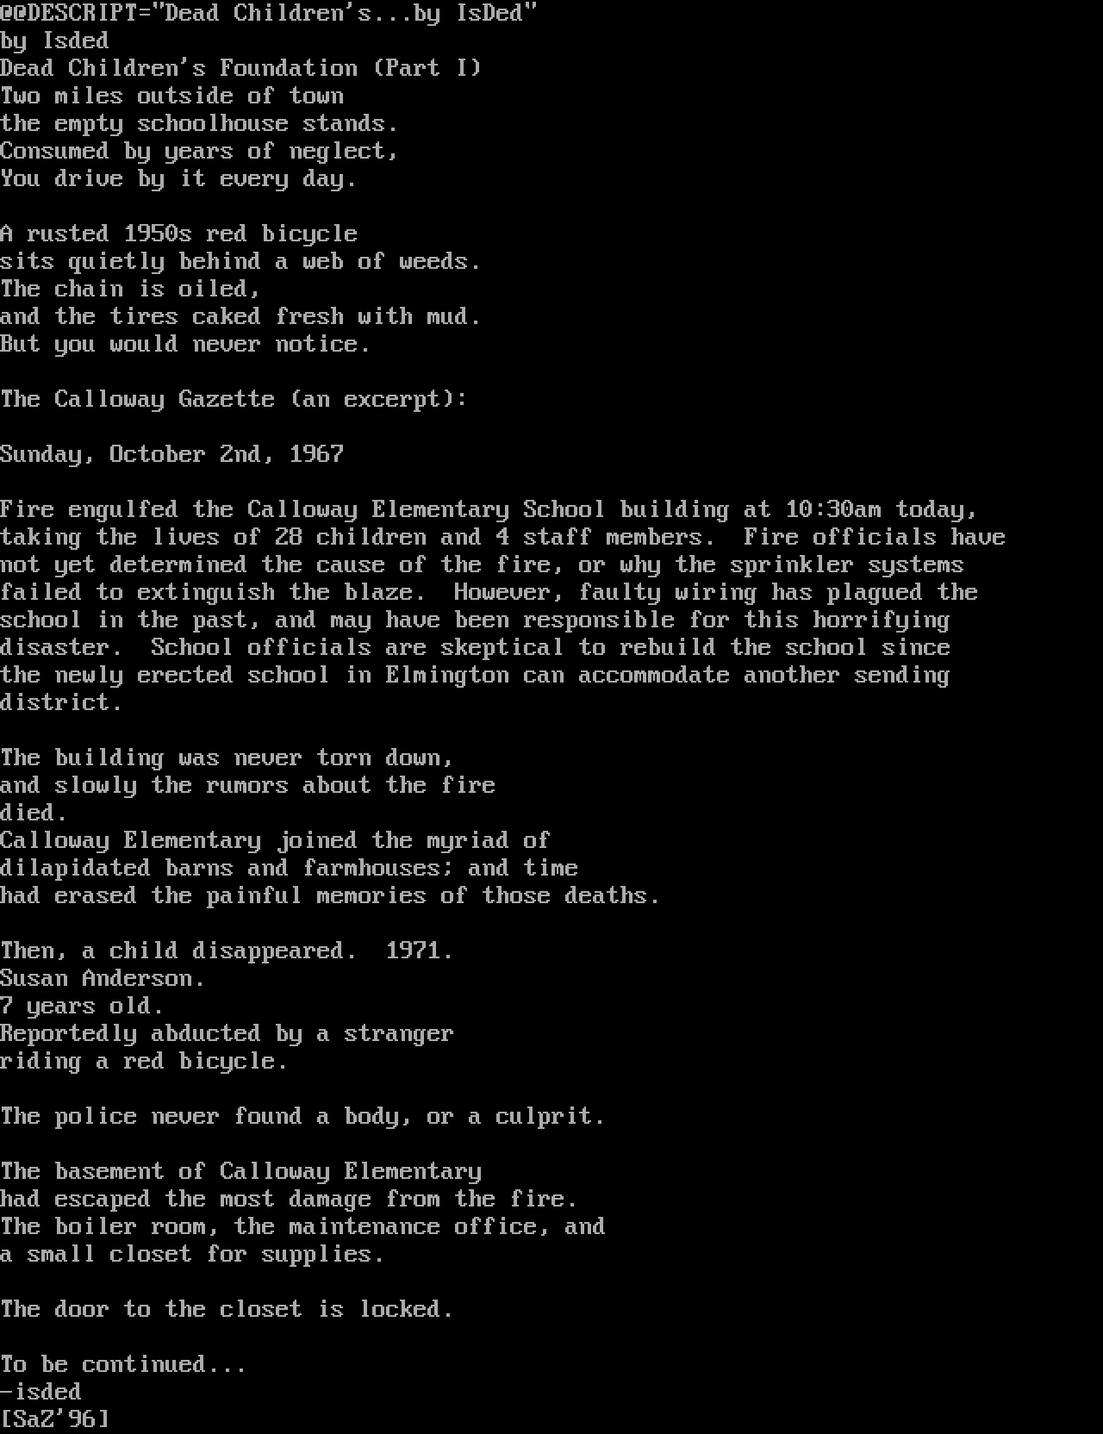1103x1434 pixels.
Task: Click the line 'Two miles outside of town'
Action: click(x=172, y=96)
